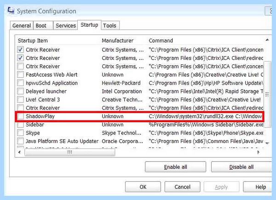Confirm with the OK button
Viewport: 276px width, 200px height.
pyautogui.click(x=143, y=187)
